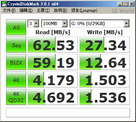Click the 4K write result 1.503
Screen dimensions: 136x122
105,79
